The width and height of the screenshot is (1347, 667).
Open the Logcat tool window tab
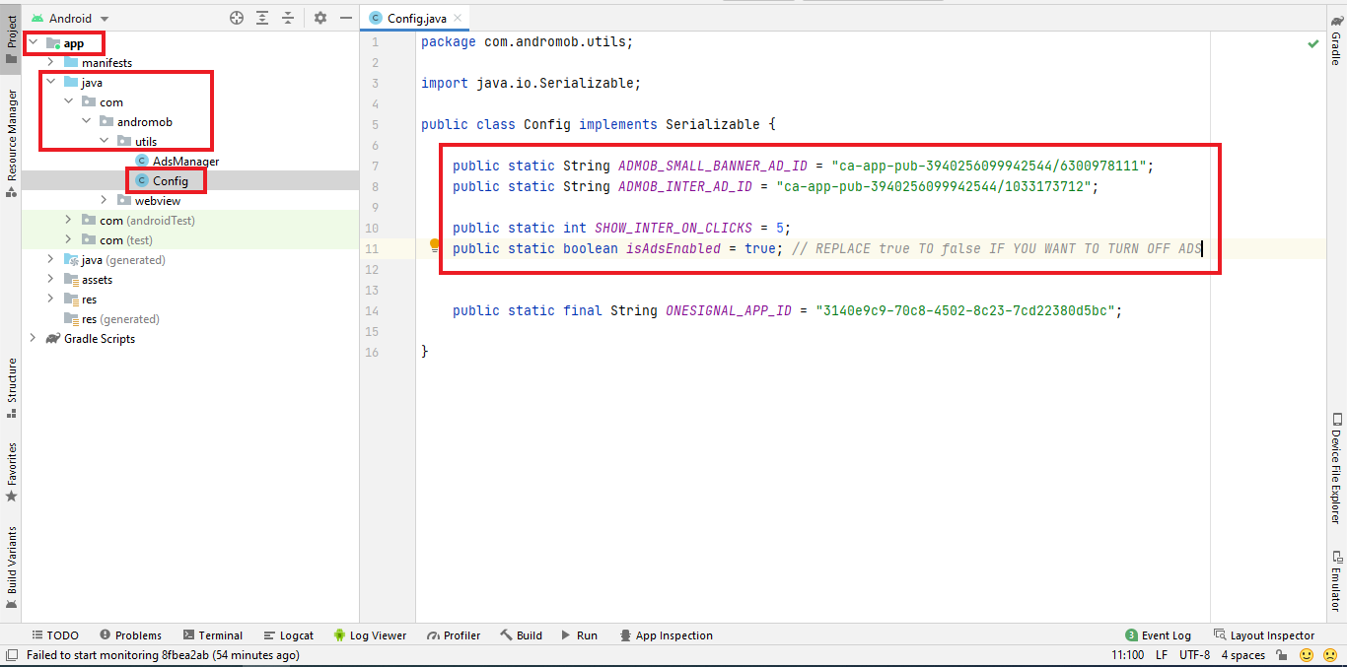288,635
